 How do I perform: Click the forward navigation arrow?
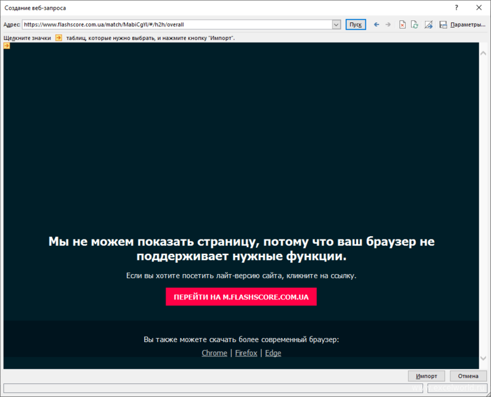coord(388,24)
